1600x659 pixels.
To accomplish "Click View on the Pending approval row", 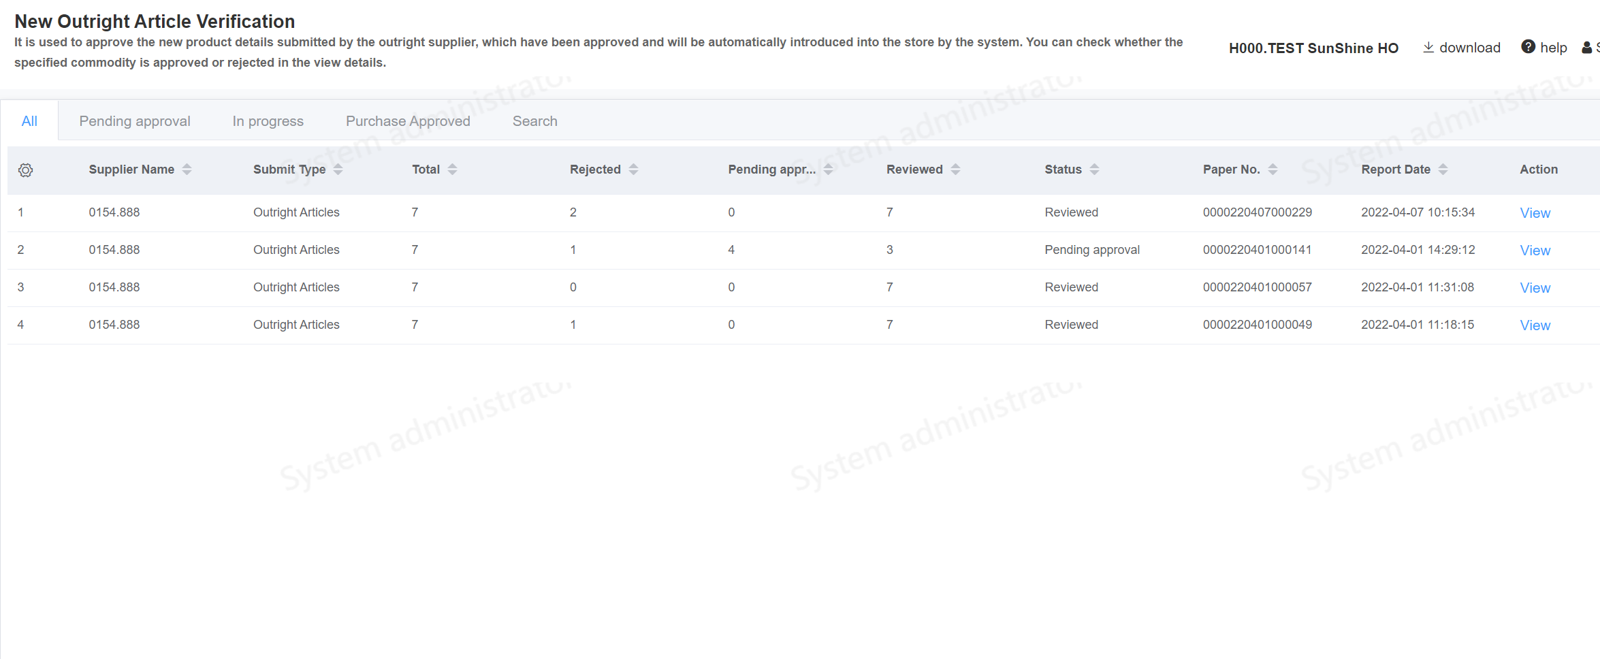I will point(1535,251).
